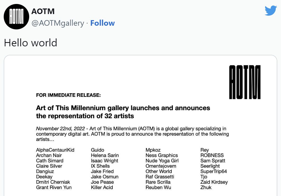
Task: Open the press release image attachment
Action: (140, 126)
